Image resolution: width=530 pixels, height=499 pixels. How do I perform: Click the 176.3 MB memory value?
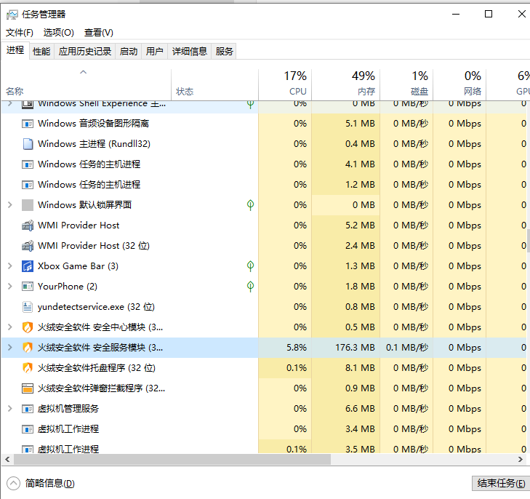pyautogui.click(x=355, y=347)
